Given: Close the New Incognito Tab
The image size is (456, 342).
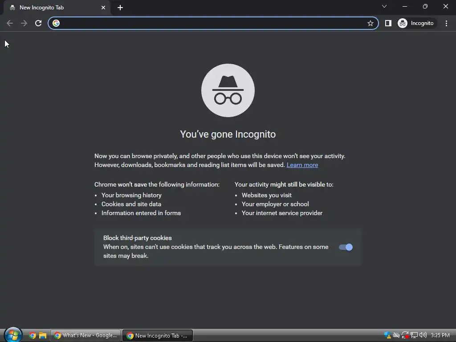Looking at the screenshot, I should click(x=103, y=8).
